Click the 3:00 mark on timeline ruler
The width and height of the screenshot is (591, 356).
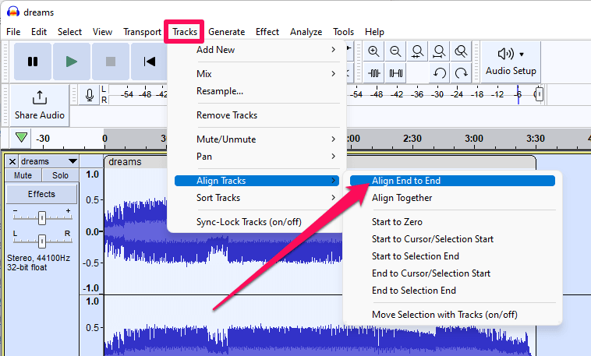point(474,139)
